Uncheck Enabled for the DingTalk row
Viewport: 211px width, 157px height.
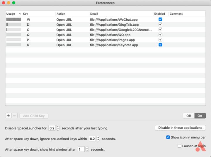coord(160,25)
